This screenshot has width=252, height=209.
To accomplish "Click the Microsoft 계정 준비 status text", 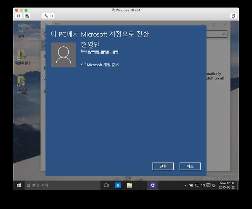I will click(x=103, y=65).
